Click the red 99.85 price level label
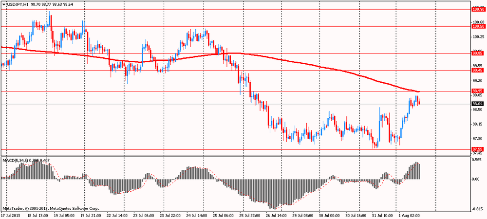Viewport: 487px width, 219px height. (x=477, y=54)
